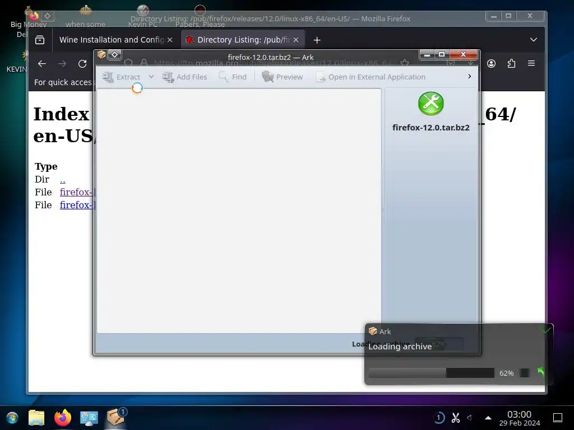574x430 pixels.
Task: Close the Ark window
Action: pyautogui.click(x=463, y=54)
